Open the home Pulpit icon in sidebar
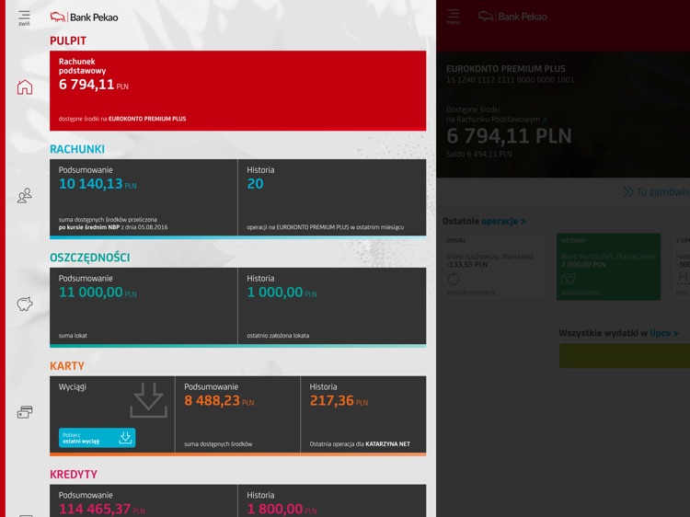 coord(25,86)
